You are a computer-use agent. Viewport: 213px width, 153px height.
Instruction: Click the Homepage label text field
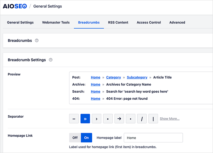[153, 138]
